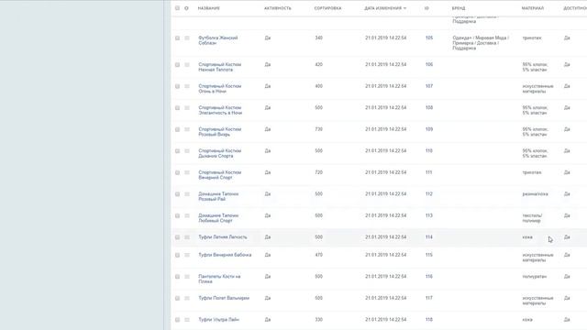Tick checkbox for row with ID 106
The height and width of the screenshot is (330, 587).
177,65
